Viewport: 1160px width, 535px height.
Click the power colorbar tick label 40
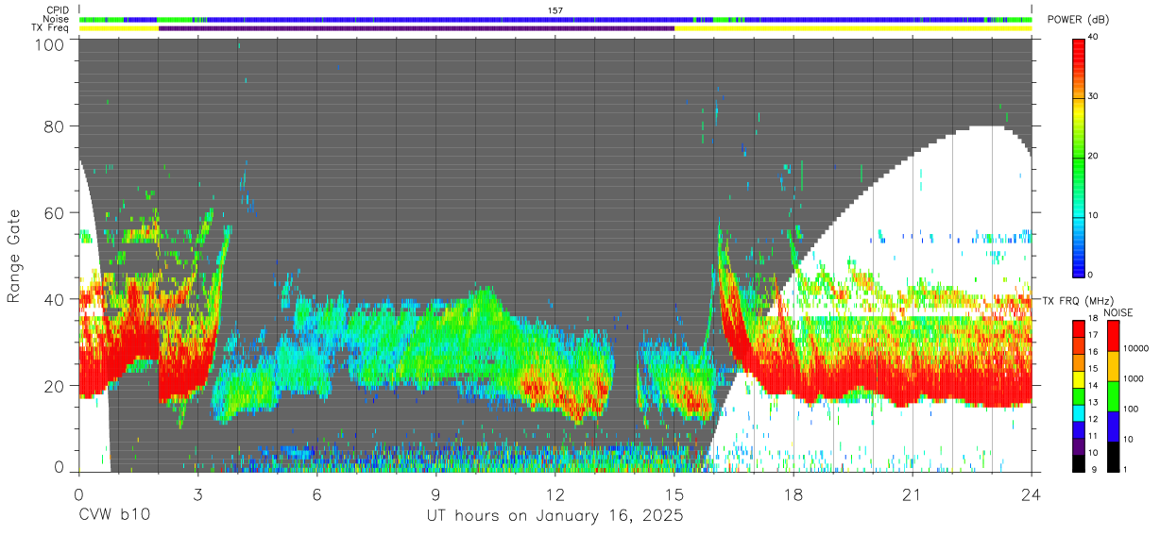(1095, 39)
